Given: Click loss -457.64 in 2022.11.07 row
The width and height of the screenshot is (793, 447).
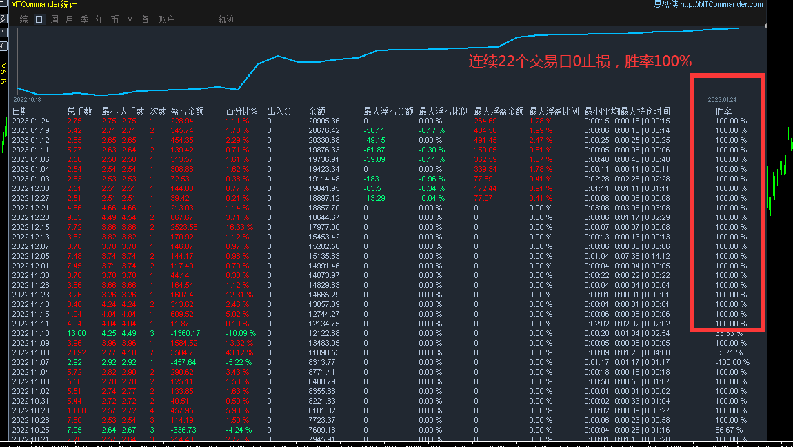Looking at the screenshot, I should (x=183, y=362).
